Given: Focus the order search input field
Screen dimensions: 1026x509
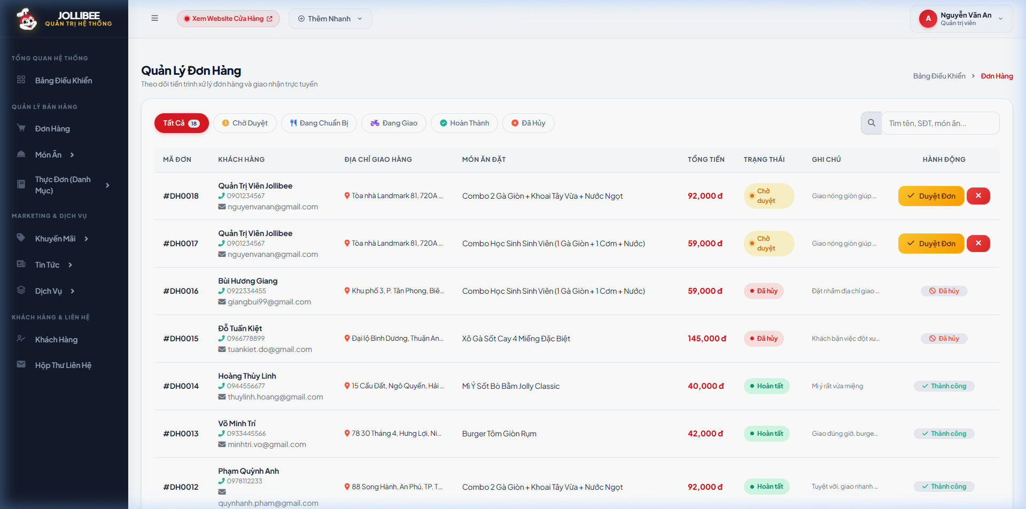Looking at the screenshot, I should 941,123.
